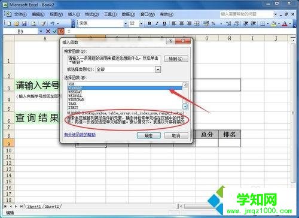The image size is (299, 218).
Task: Switch to the Sheet2 tab
Action: click(x=52, y=207)
